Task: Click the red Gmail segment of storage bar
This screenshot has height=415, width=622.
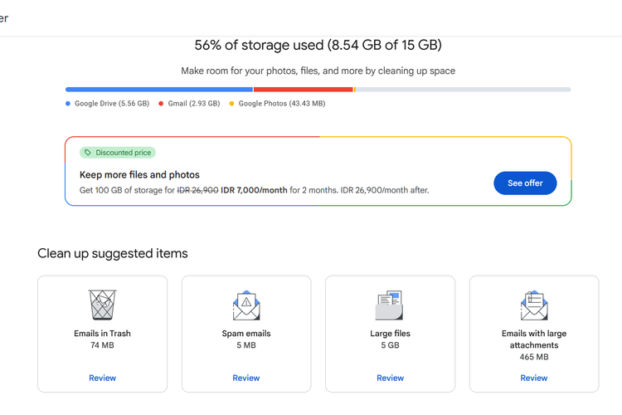Action: coord(303,89)
